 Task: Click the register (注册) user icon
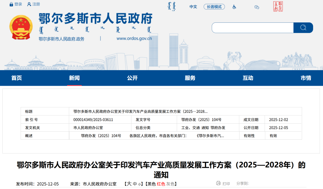[29, 4]
